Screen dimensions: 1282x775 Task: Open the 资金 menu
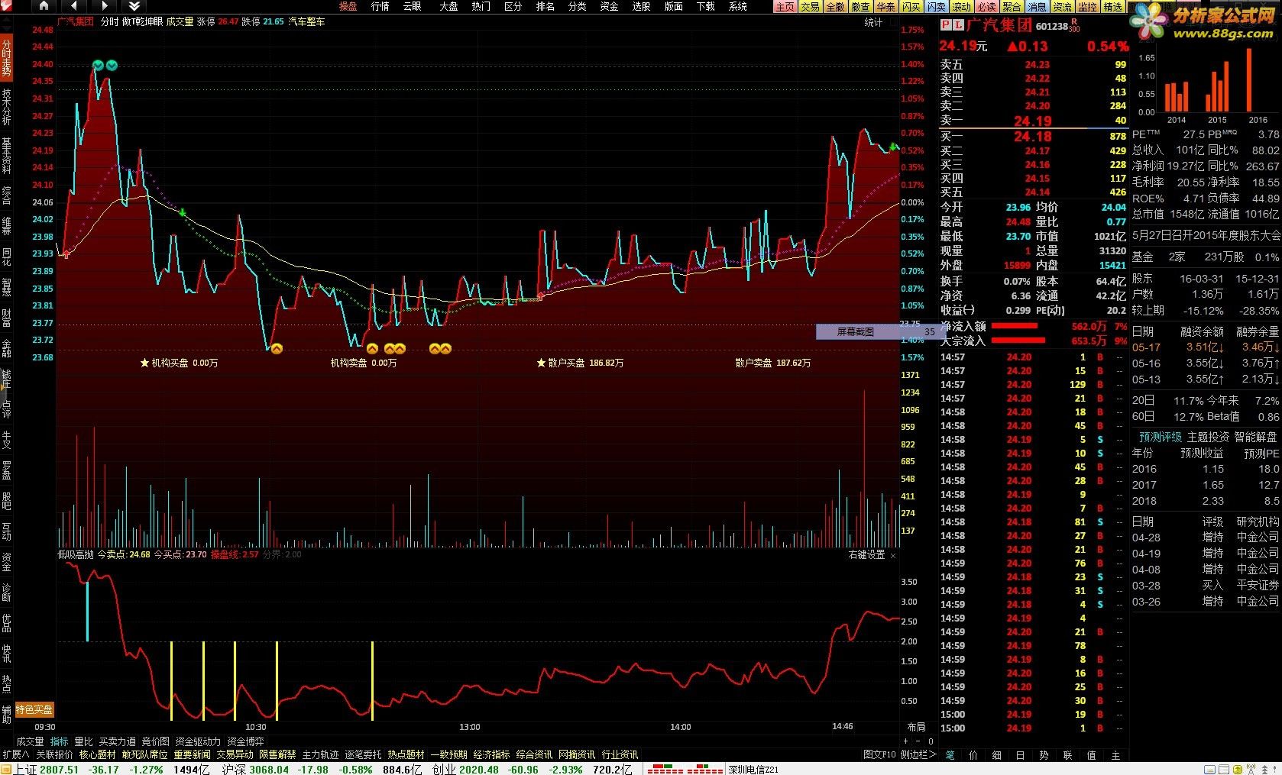tap(609, 6)
